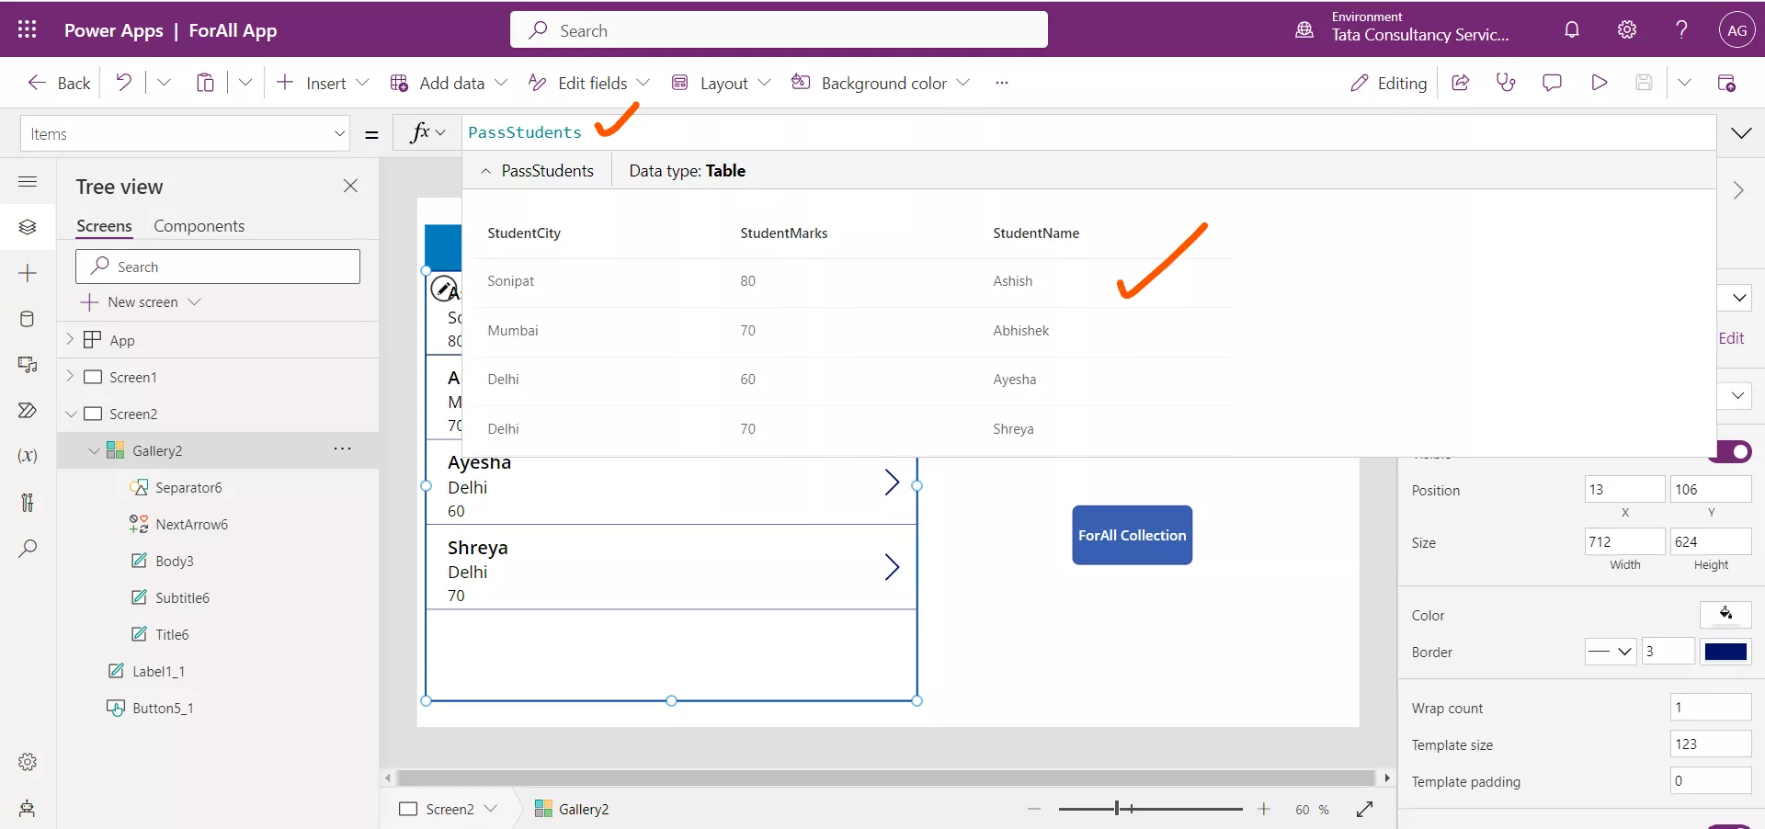The height and width of the screenshot is (829, 1765).
Task: Open the toolbar overflow ellipsis
Action: point(1002,83)
